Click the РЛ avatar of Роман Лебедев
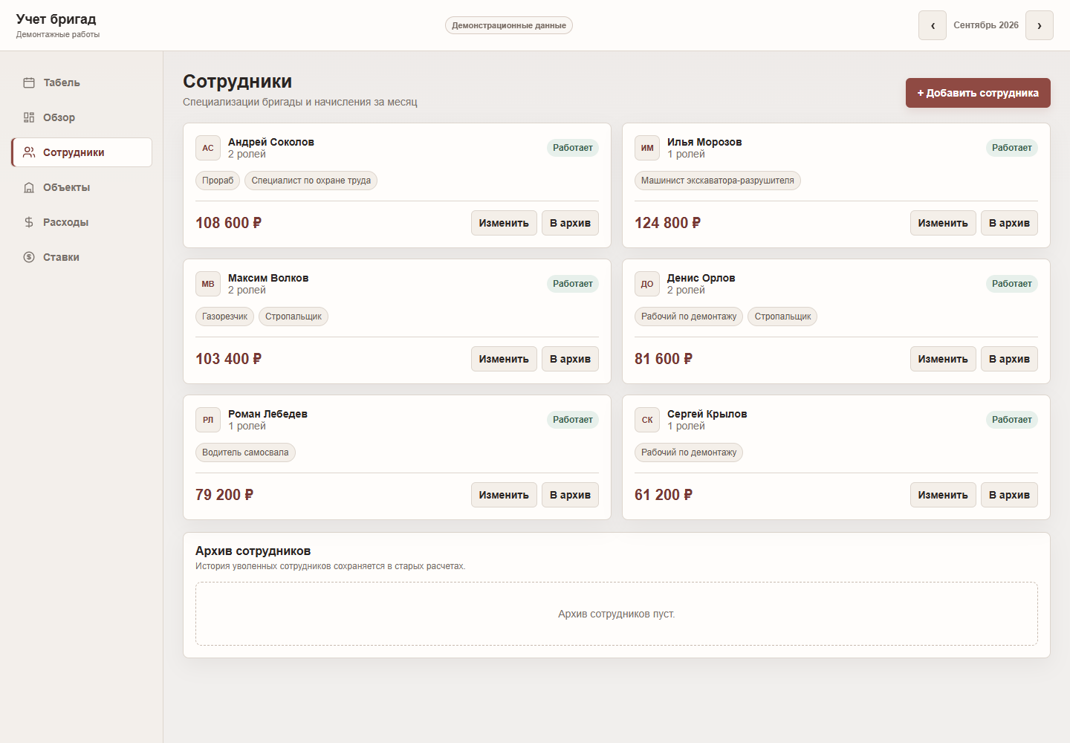This screenshot has width=1070, height=743. click(208, 420)
